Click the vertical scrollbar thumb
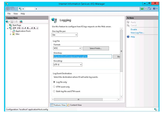The image size is (167, 113). pos(121,51)
